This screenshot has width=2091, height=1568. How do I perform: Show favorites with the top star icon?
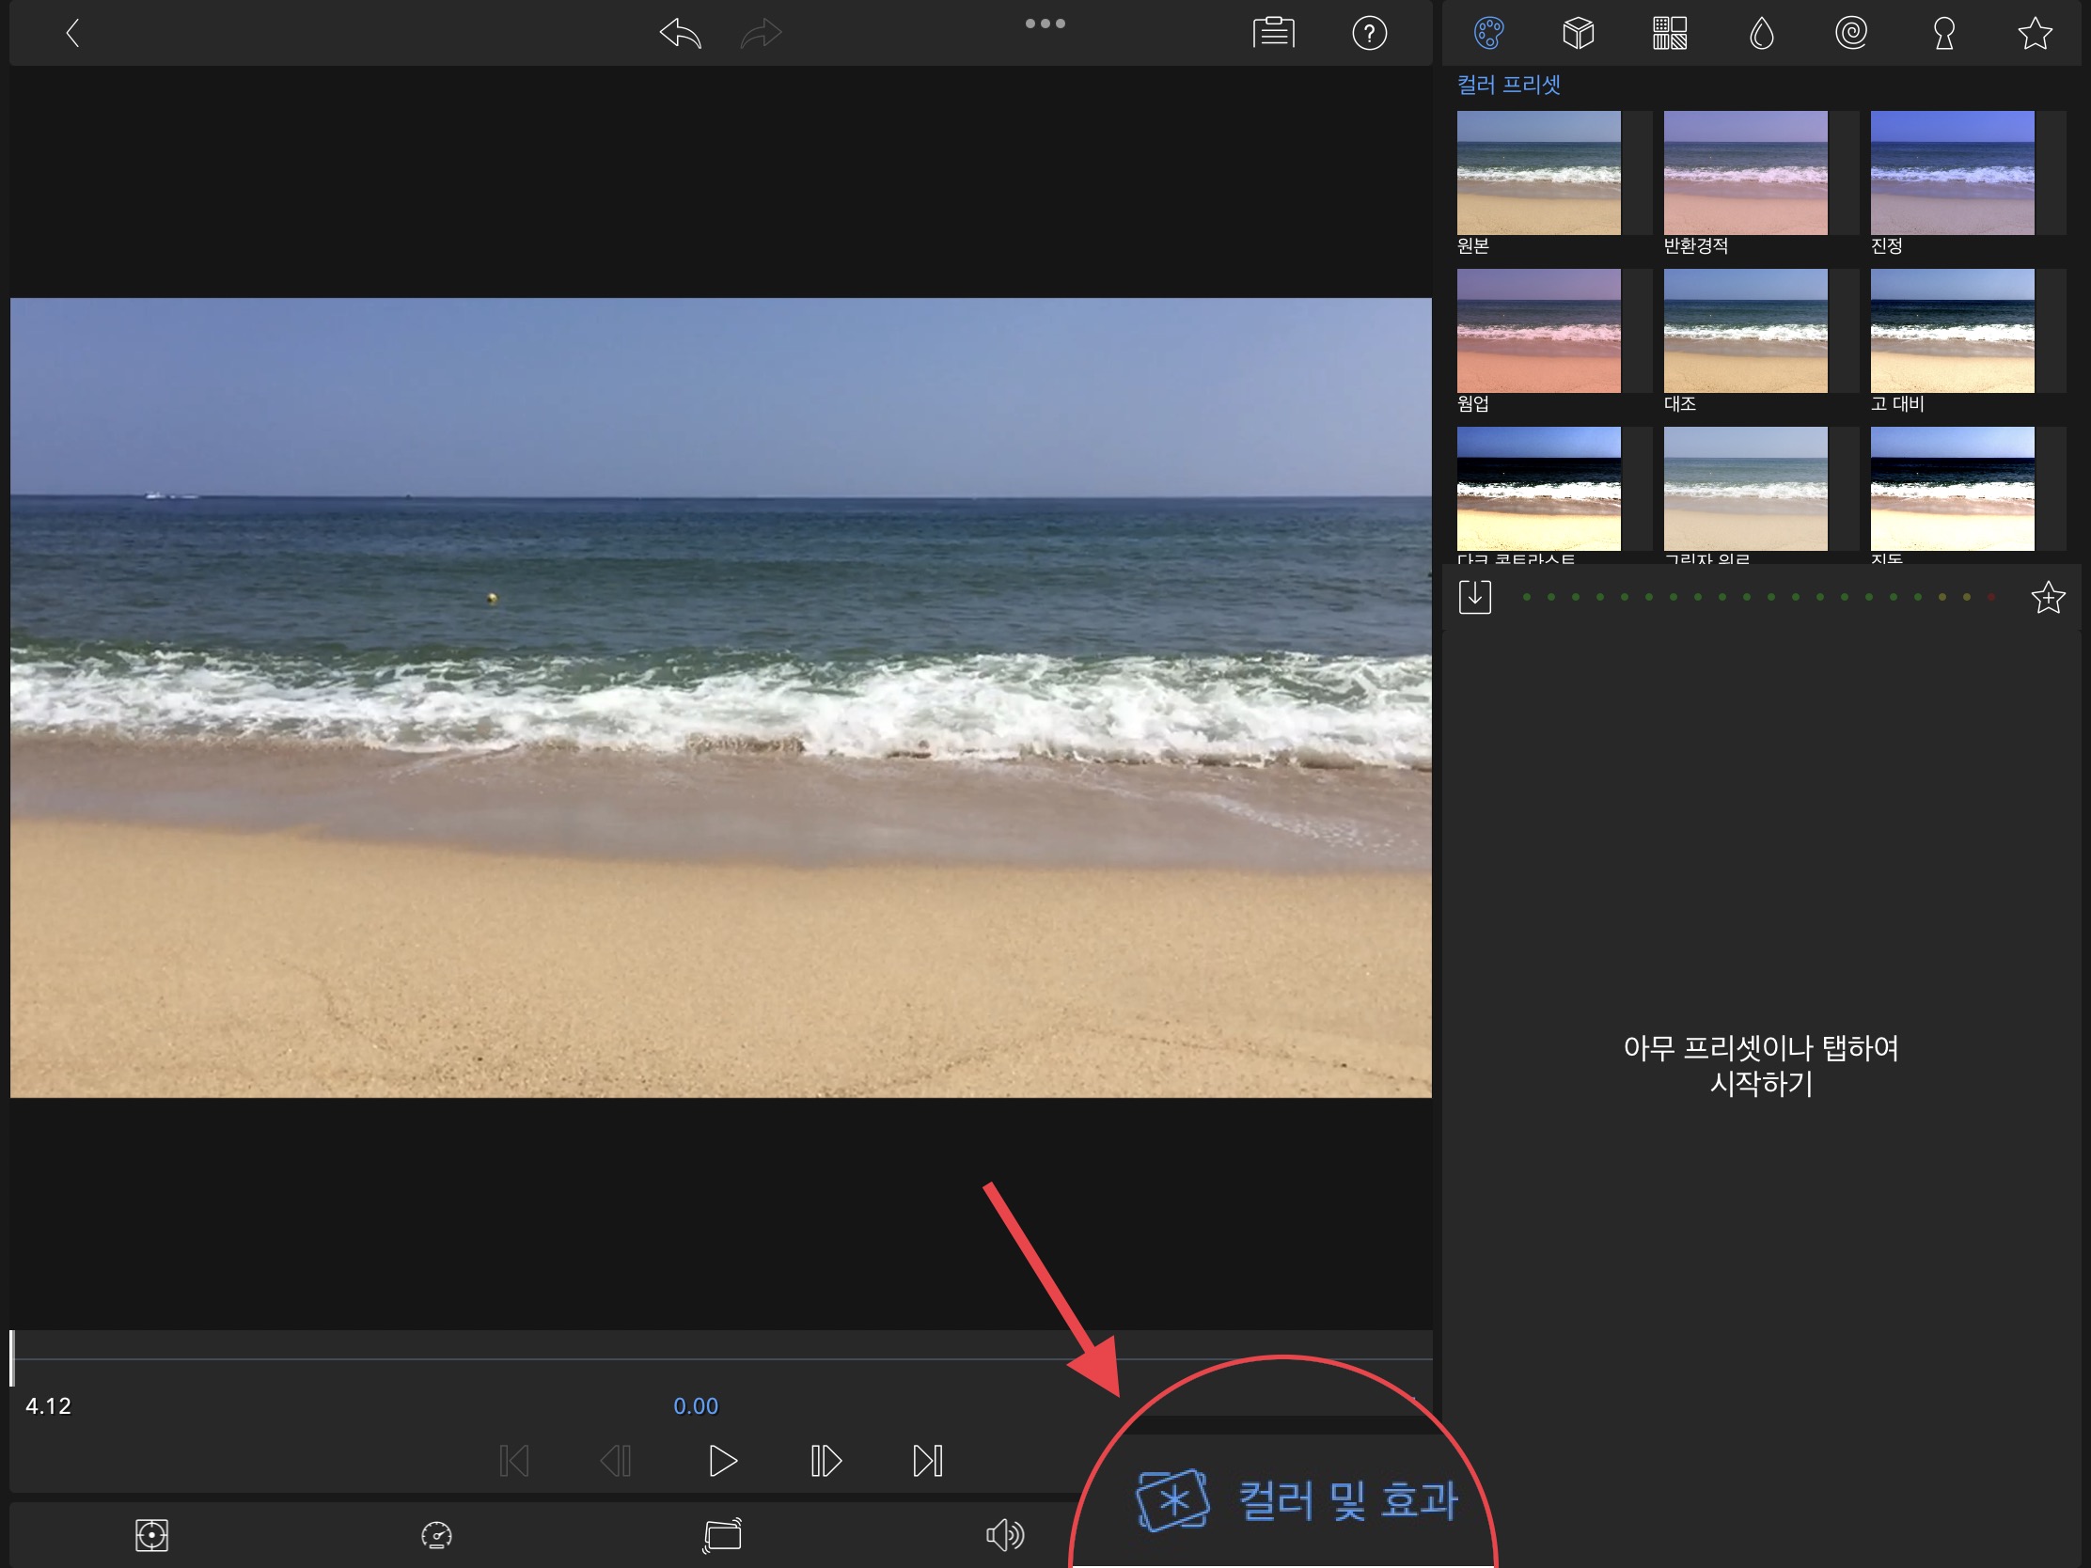[2035, 34]
